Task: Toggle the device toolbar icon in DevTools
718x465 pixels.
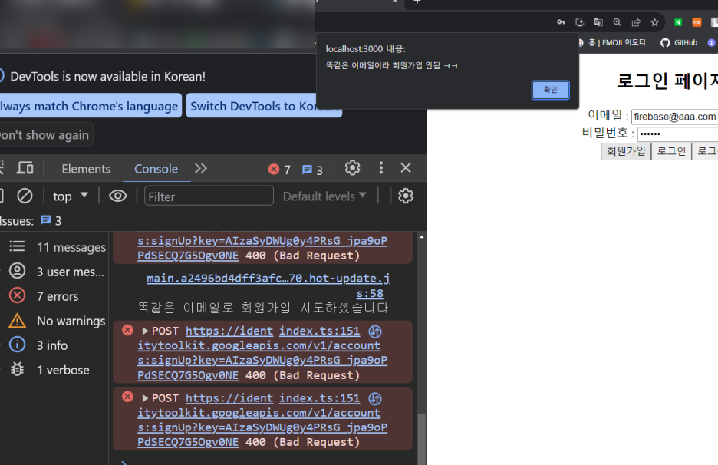Action: (x=25, y=168)
